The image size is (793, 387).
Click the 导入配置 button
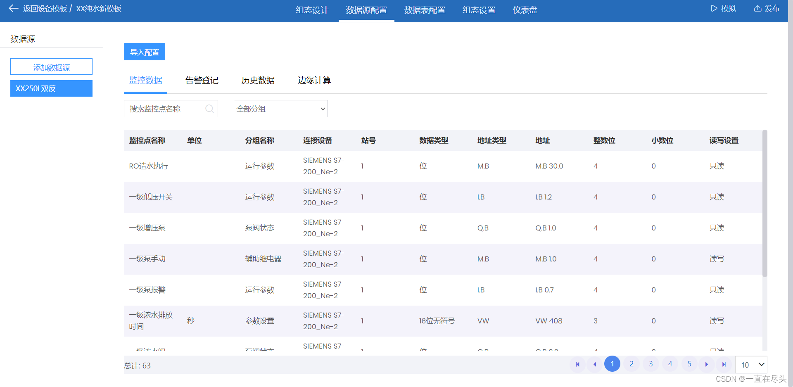(x=145, y=52)
